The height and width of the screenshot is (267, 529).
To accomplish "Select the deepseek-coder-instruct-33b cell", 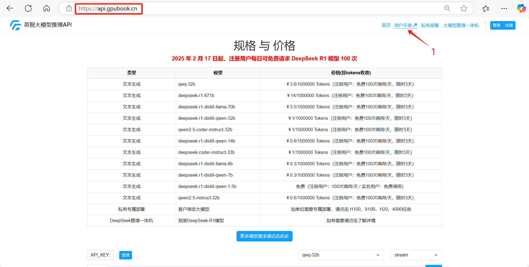I will (x=218, y=152).
